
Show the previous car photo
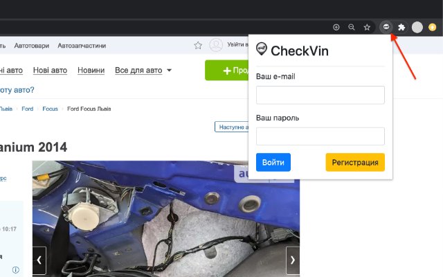click(39, 260)
